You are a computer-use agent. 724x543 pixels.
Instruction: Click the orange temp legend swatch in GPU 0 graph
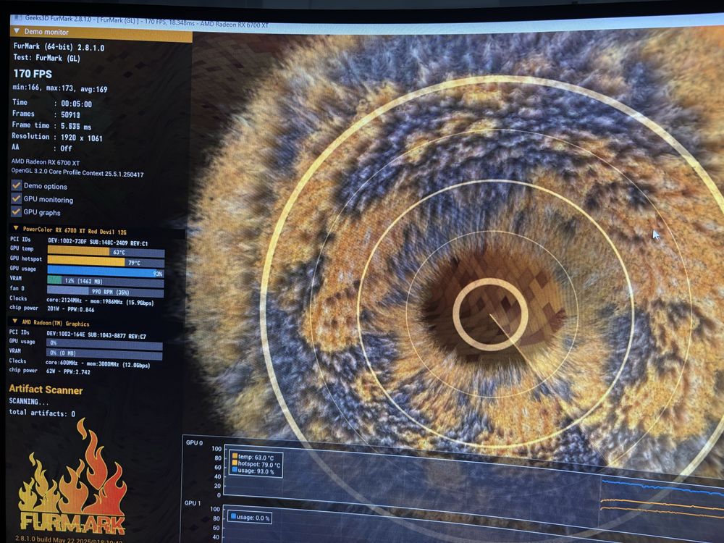coord(235,456)
